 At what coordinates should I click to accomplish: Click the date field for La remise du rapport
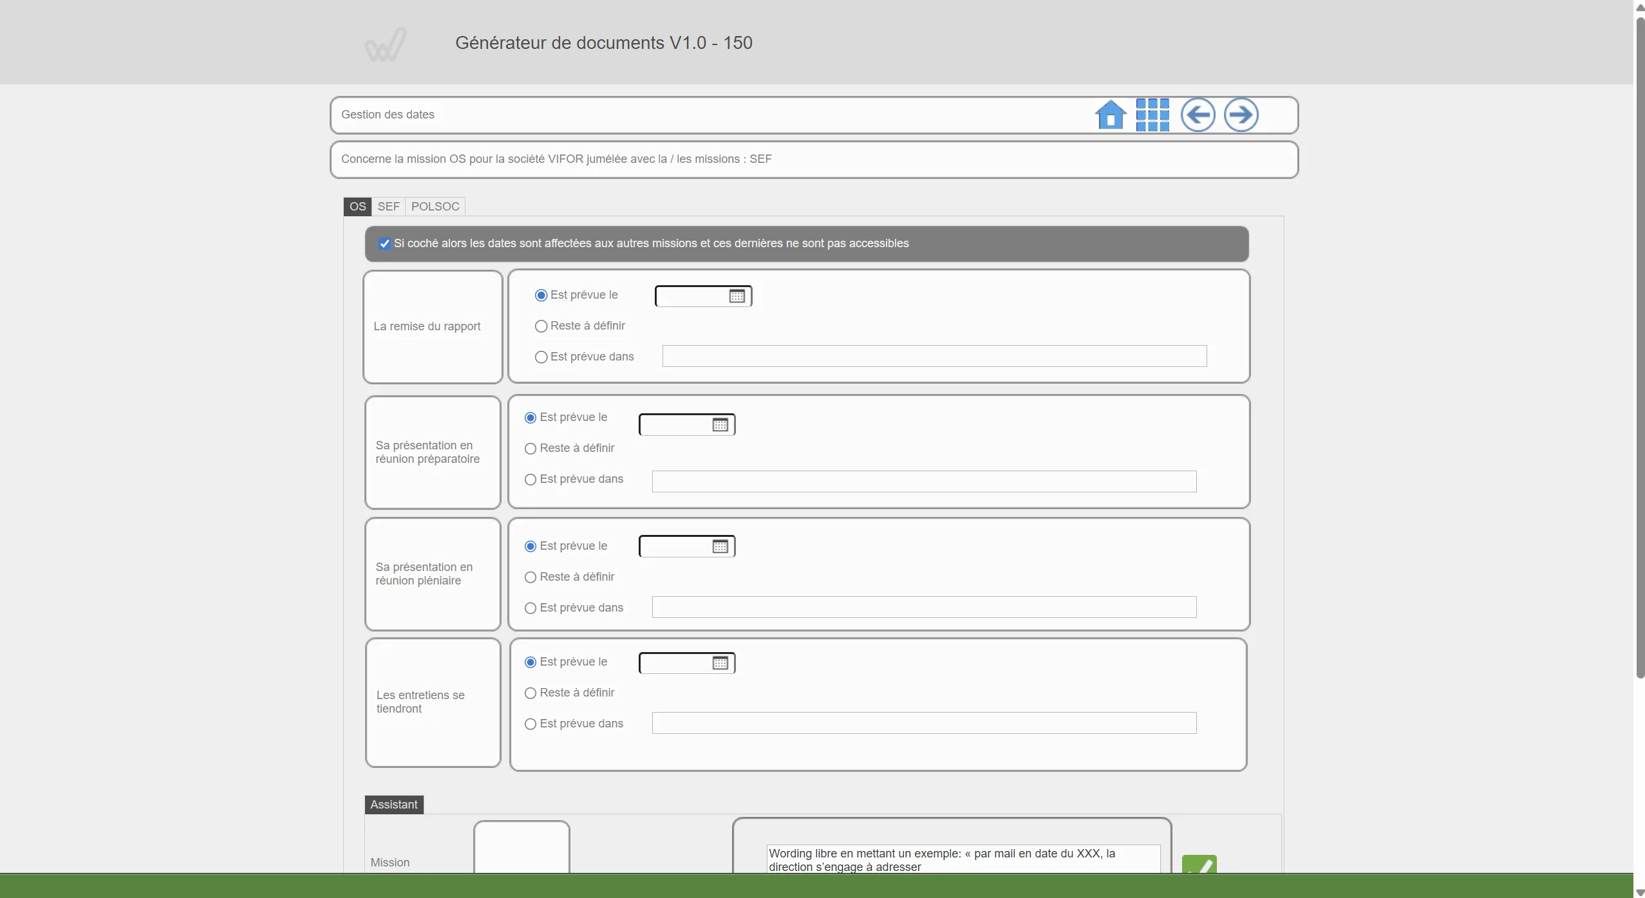703,296
